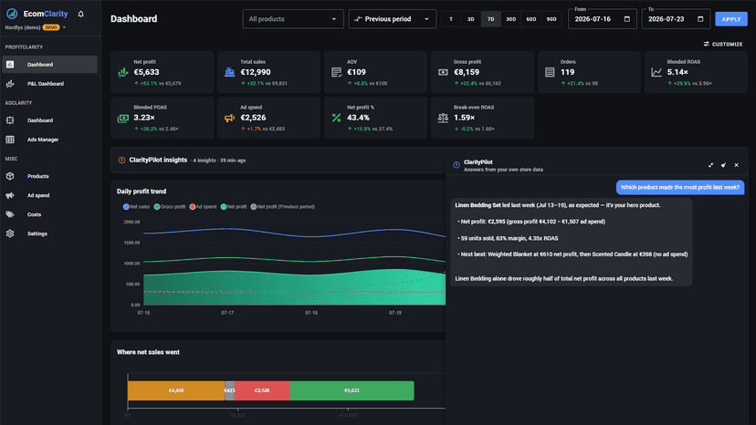Toggle Ad spend legend series
This screenshot has width=756, height=425.
[x=203, y=207]
